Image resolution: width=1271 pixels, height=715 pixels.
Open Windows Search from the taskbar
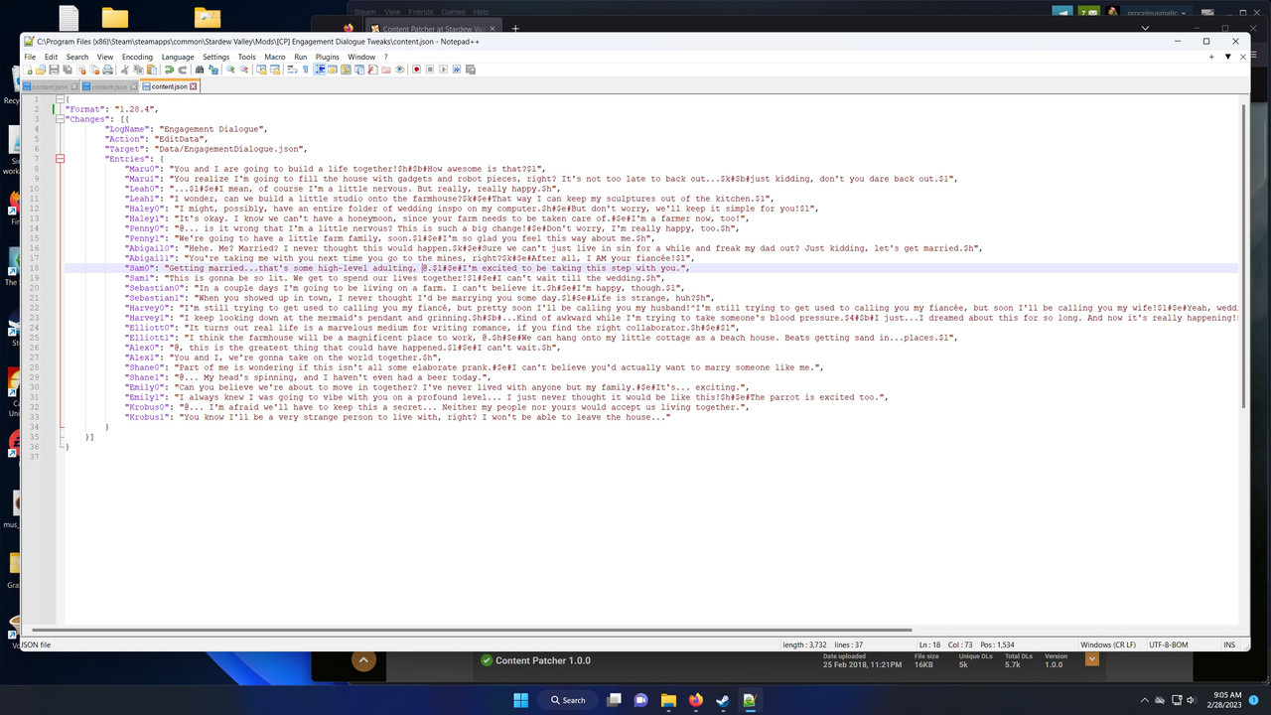(x=566, y=700)
